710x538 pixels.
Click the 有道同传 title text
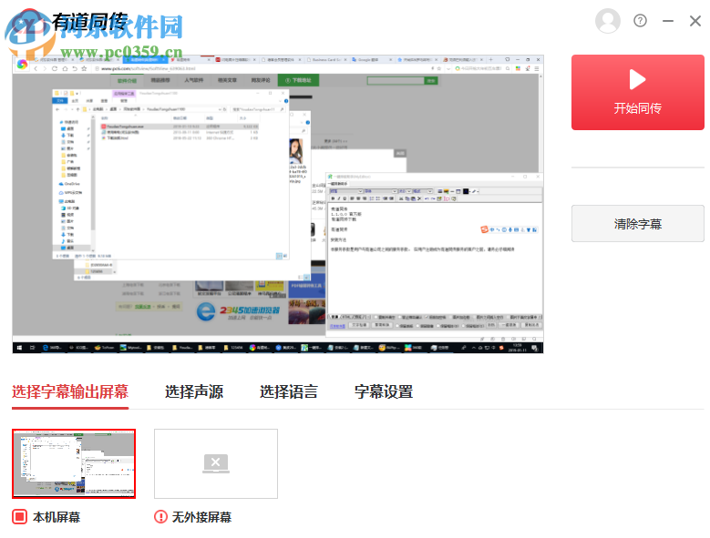pyautogui.click(x=89, y=22)
